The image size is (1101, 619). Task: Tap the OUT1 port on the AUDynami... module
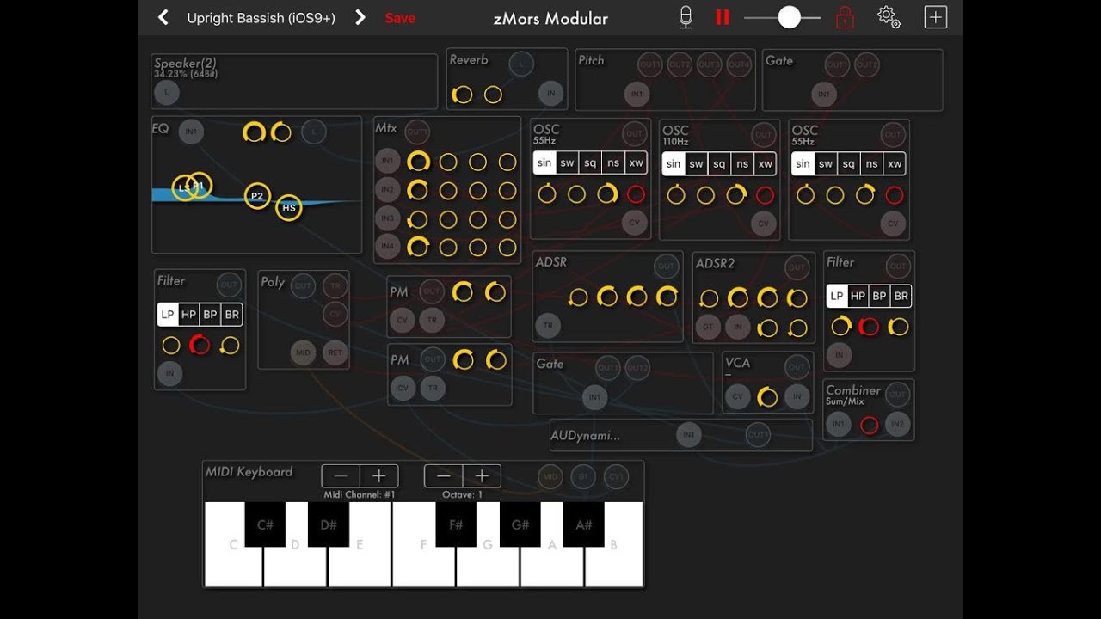coord(758,435)
